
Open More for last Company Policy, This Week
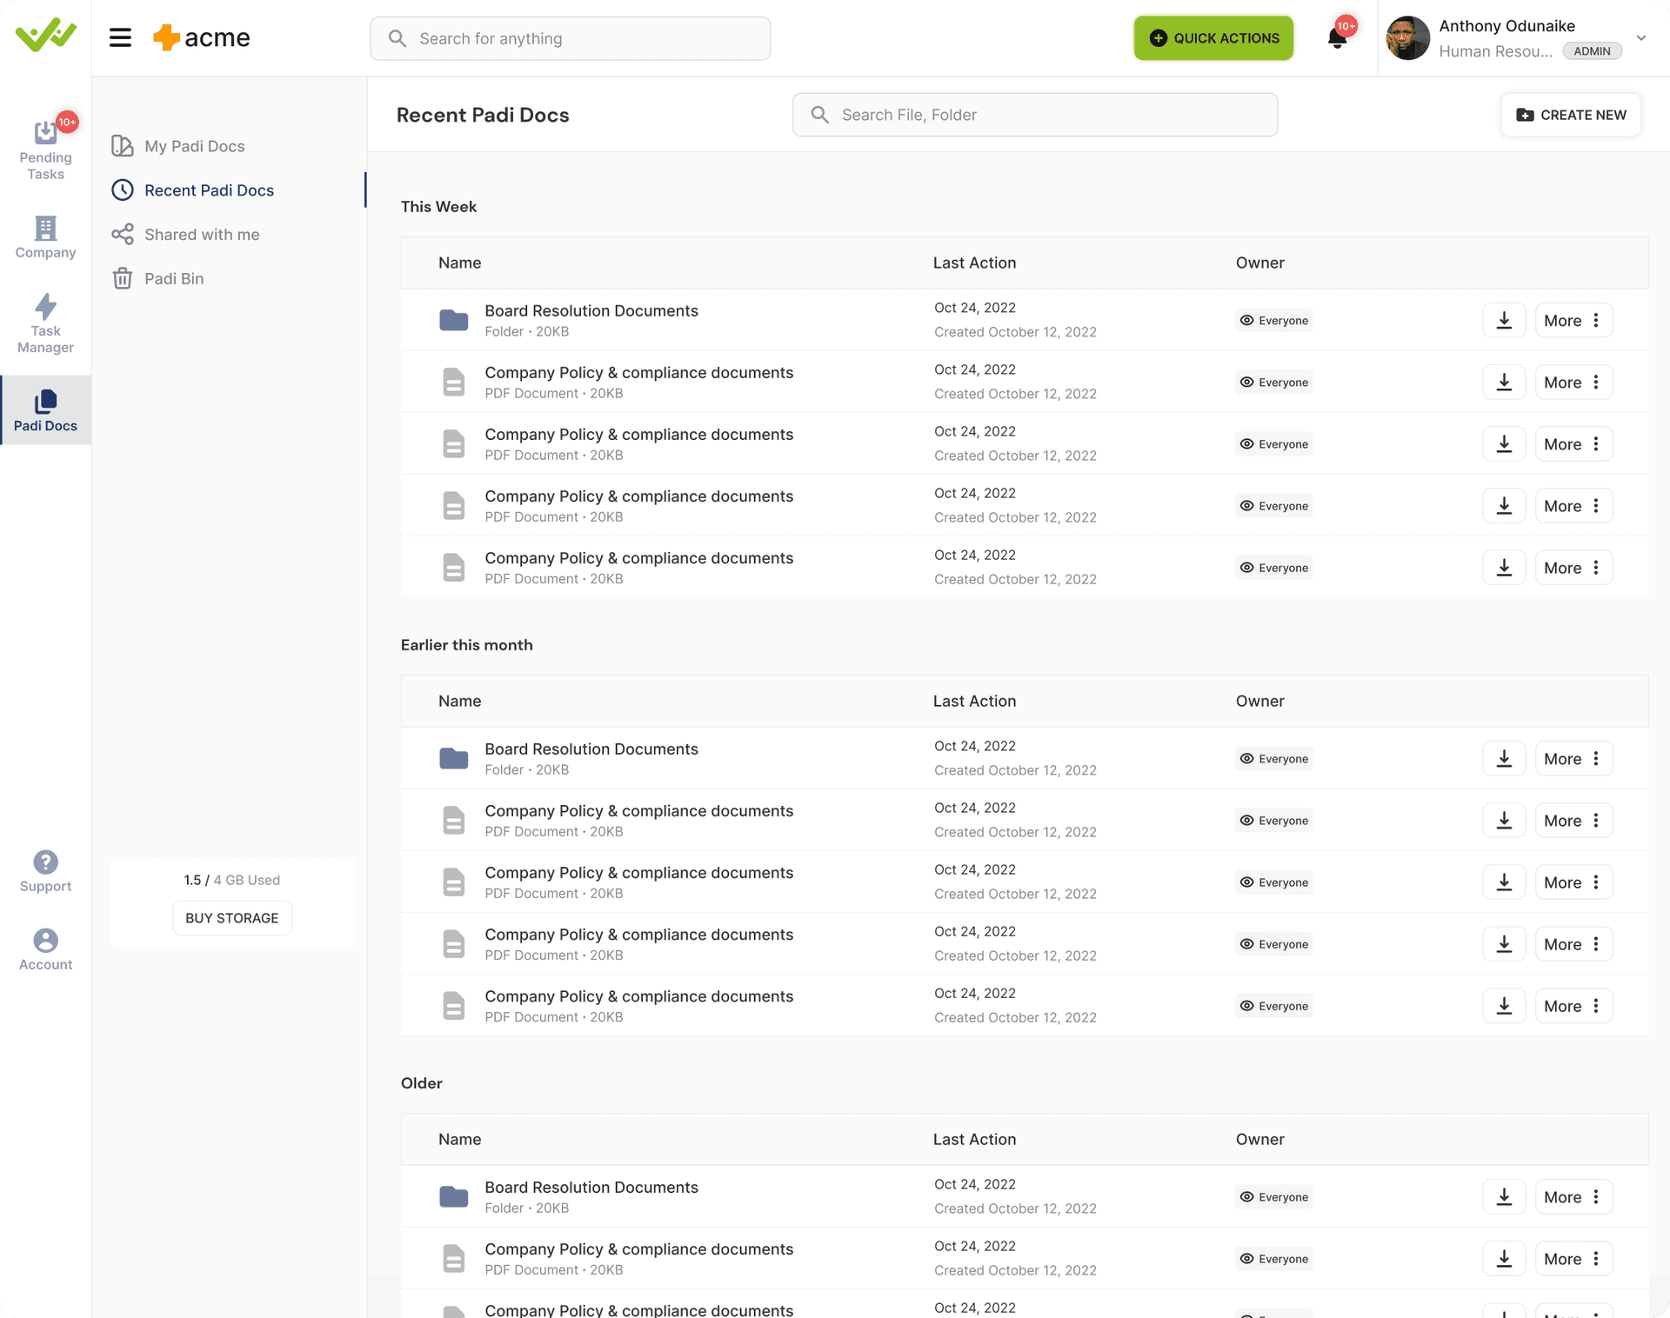(x=1573, y=568)
